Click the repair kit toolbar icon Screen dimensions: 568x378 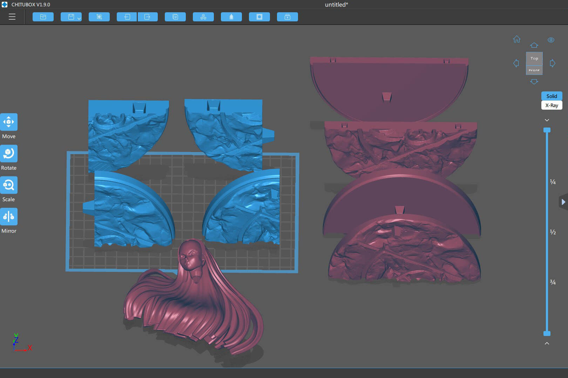(288, 17)
